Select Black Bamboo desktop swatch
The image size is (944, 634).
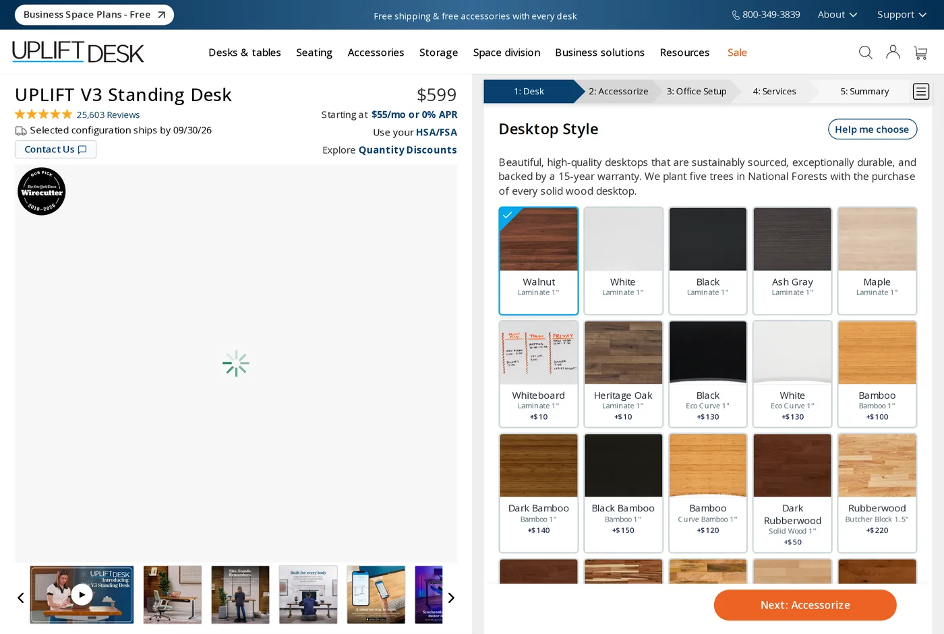point(623,493)
